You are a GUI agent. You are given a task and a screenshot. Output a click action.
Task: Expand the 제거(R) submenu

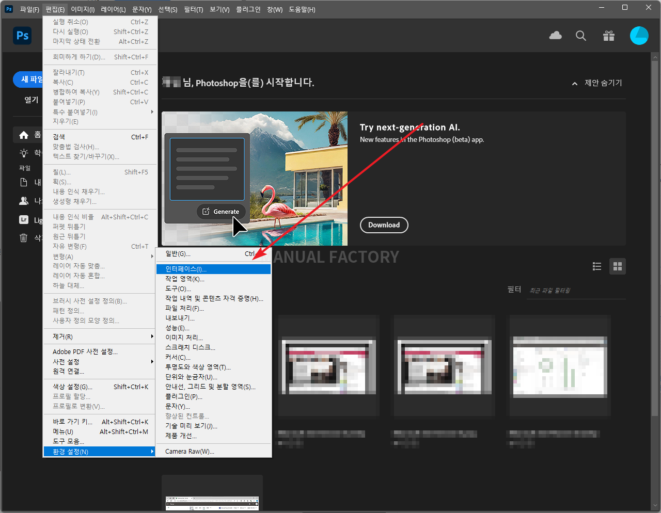[x=100, y=336]
